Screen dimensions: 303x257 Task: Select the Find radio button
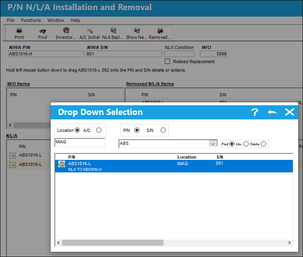[232, 144]
